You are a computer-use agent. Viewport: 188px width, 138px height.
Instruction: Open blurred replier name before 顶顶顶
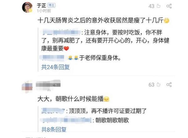53,111
